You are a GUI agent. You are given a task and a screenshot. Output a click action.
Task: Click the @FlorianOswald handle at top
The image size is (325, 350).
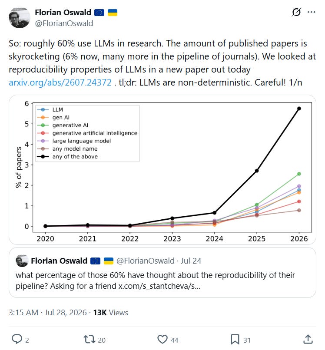point(64,23)
